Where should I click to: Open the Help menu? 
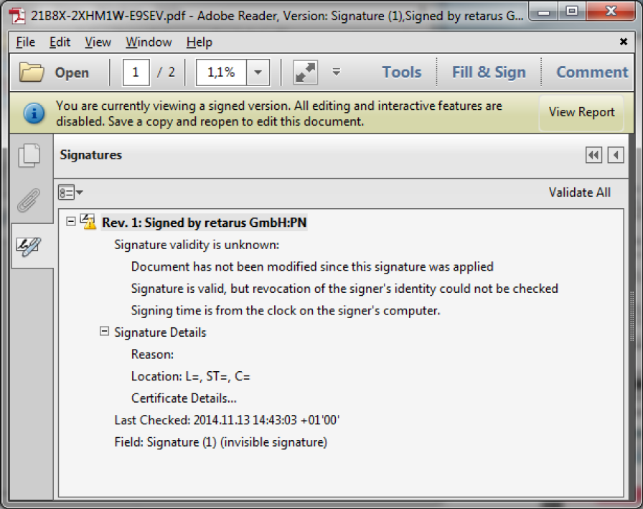click(x=199, y=42)
